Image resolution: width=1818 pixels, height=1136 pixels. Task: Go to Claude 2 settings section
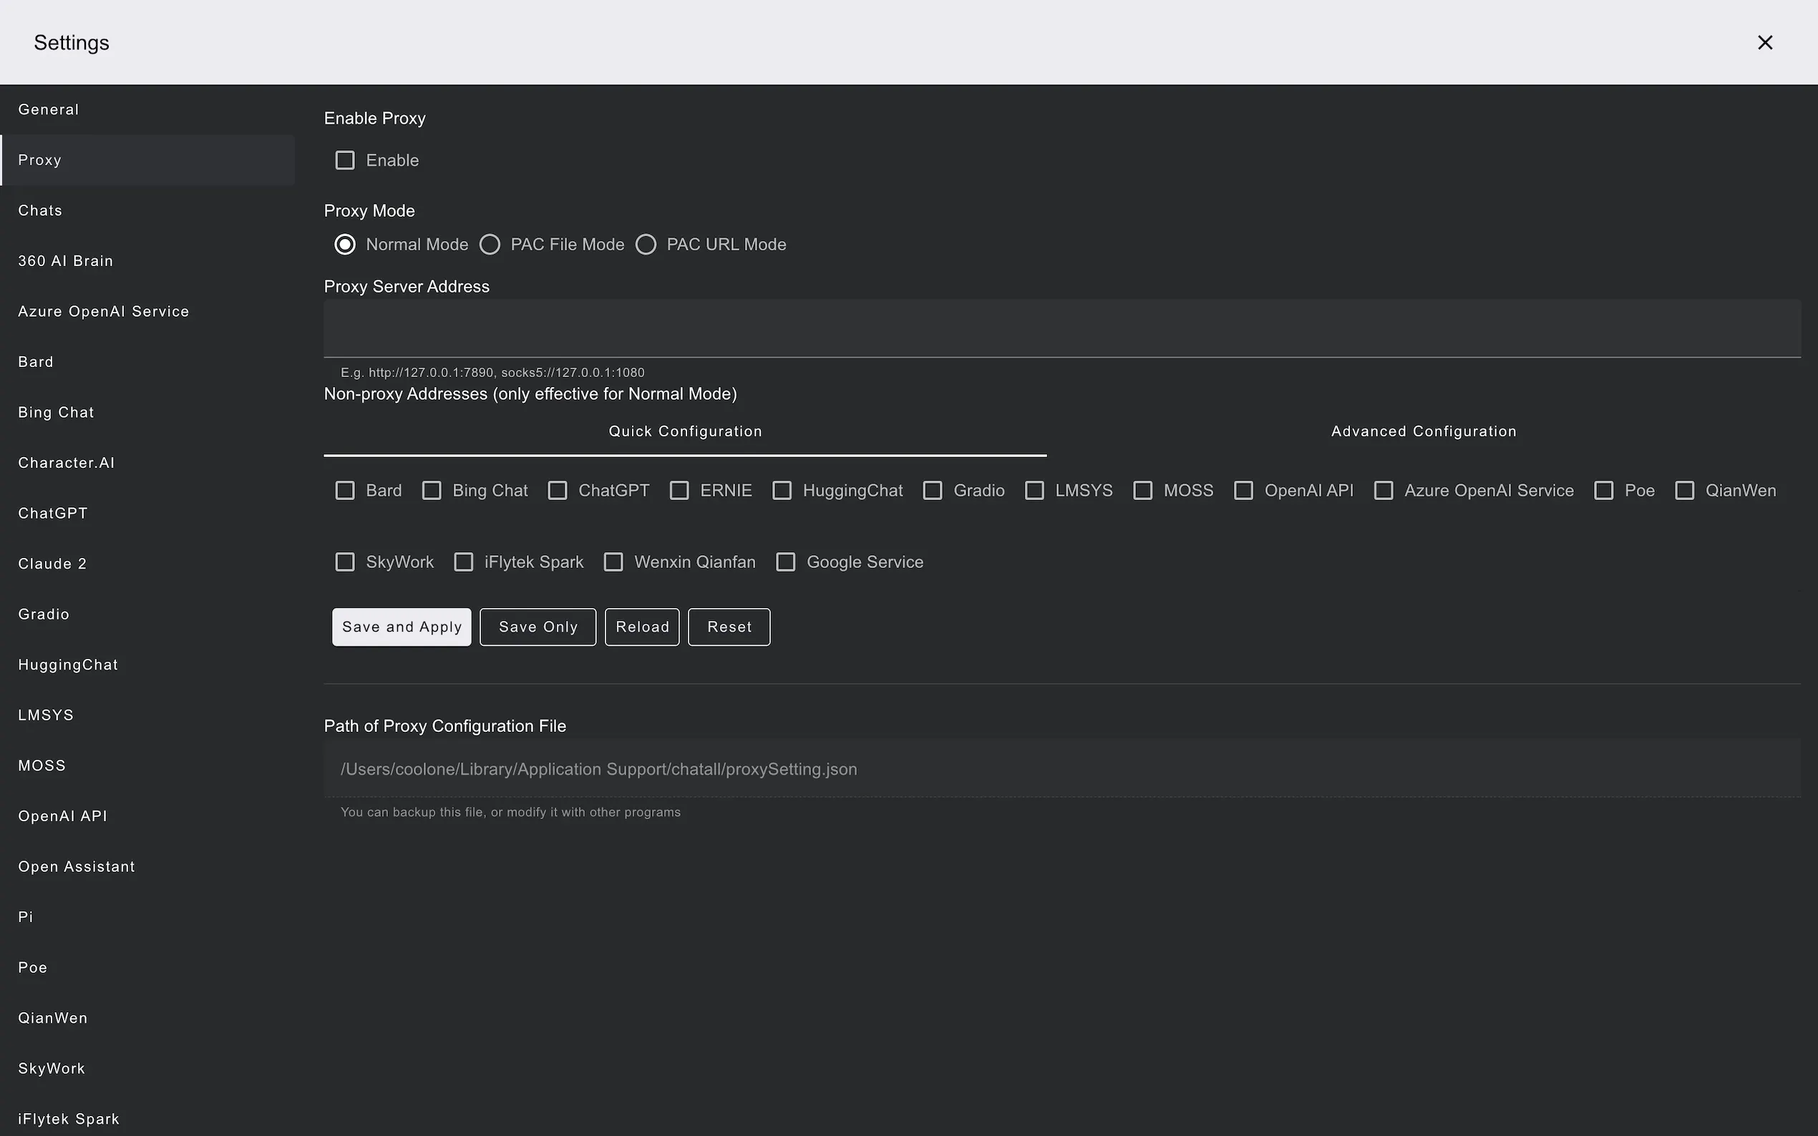click(53, 564)
